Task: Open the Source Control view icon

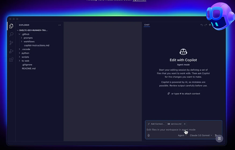Action: pos(11,43)
